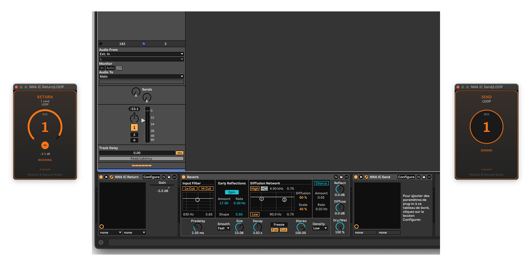532x266 pixels.
Task: Click the Configure button on NNA IC Return
Action: pyautogui.click(x=152, y=177)
